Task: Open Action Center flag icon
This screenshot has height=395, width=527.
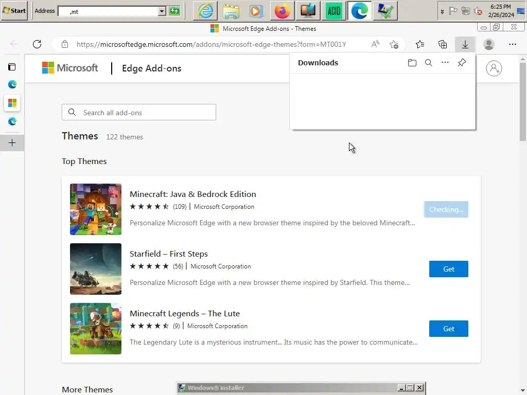Action: [453, 11]
